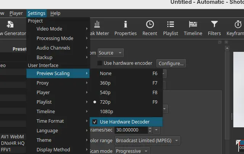Expand the Broadcast Limited (MPEG) color range dropdown
Viewport: 244px width, 154px height.
[x=147, y=141]
